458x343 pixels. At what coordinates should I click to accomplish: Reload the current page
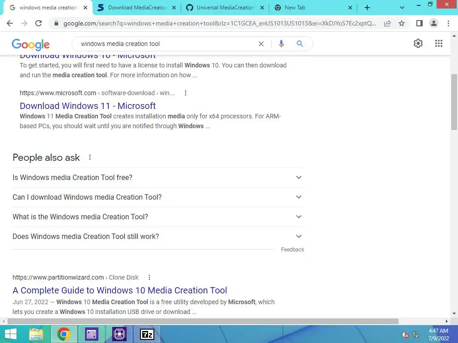38,23
